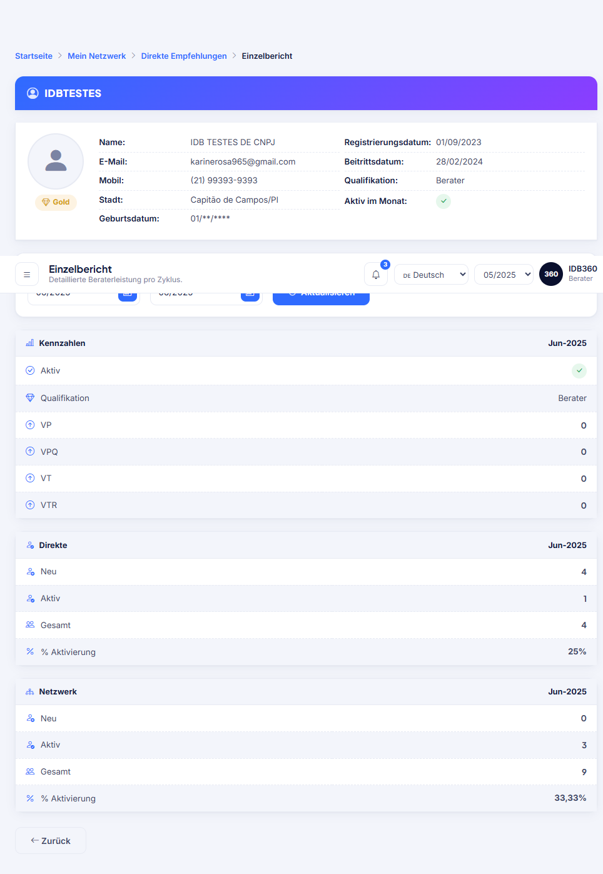
Task: Select the email karinerosa965@gmail.com
Action: pyautogui.click(x=243, y=161)
